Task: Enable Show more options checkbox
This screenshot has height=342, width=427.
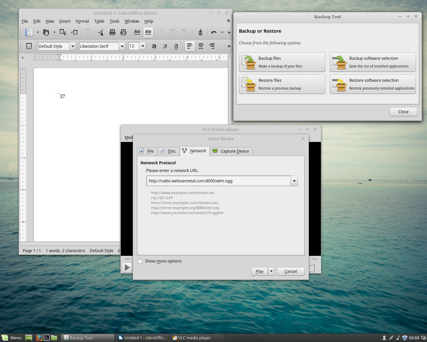Action: (x=140, y=261)
